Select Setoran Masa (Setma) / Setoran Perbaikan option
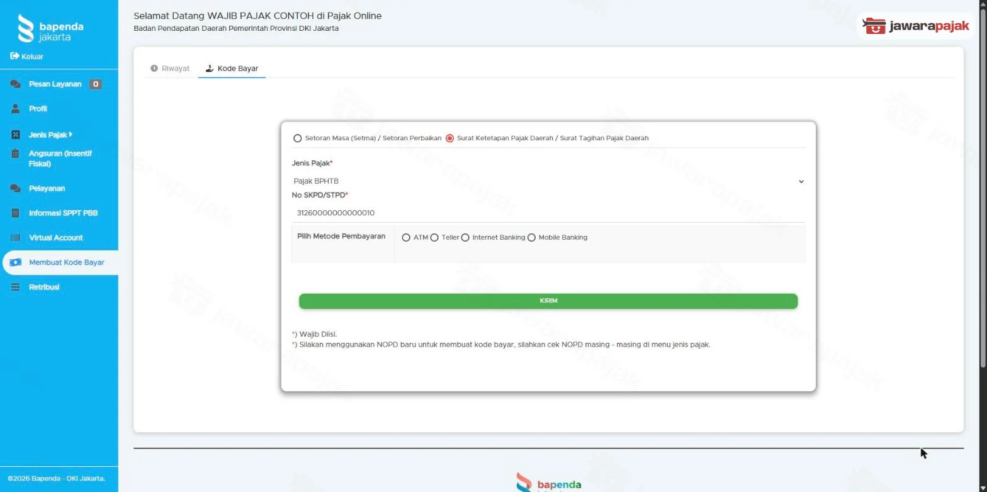 point(298,138)
